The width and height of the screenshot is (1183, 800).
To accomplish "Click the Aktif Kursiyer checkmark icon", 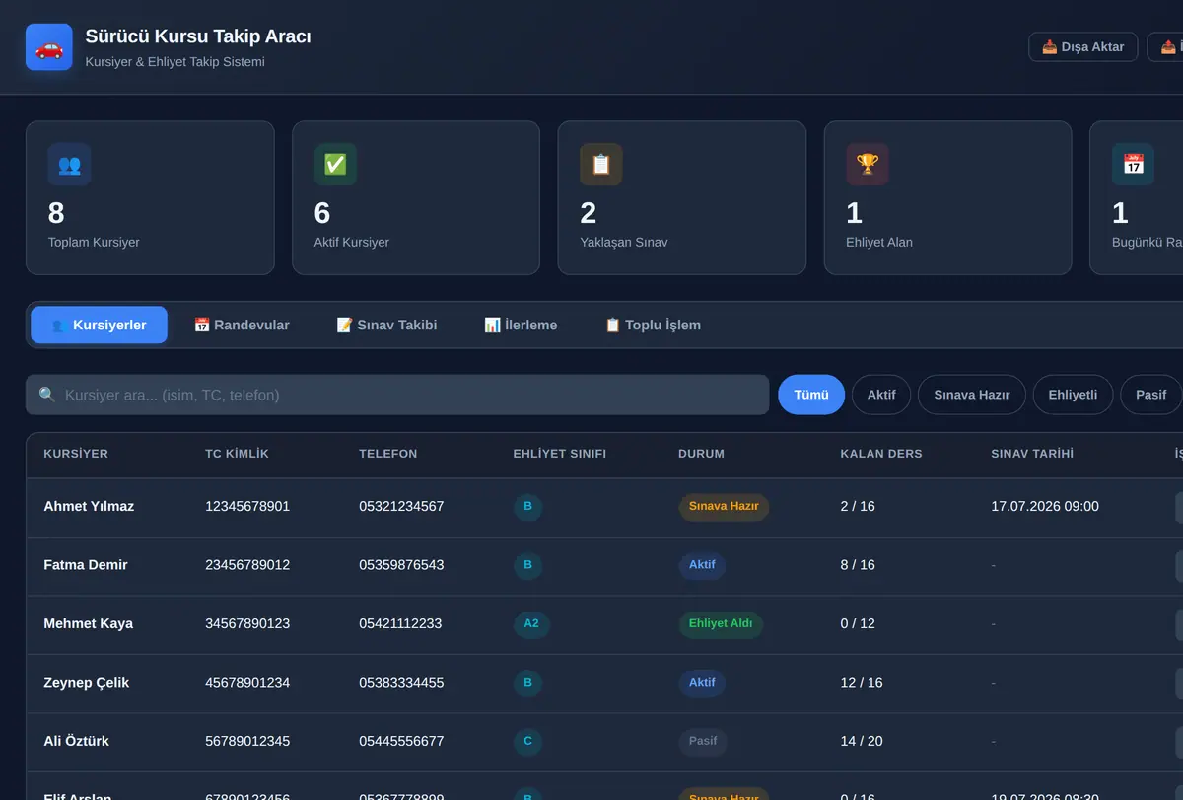I will click(335, 165).
